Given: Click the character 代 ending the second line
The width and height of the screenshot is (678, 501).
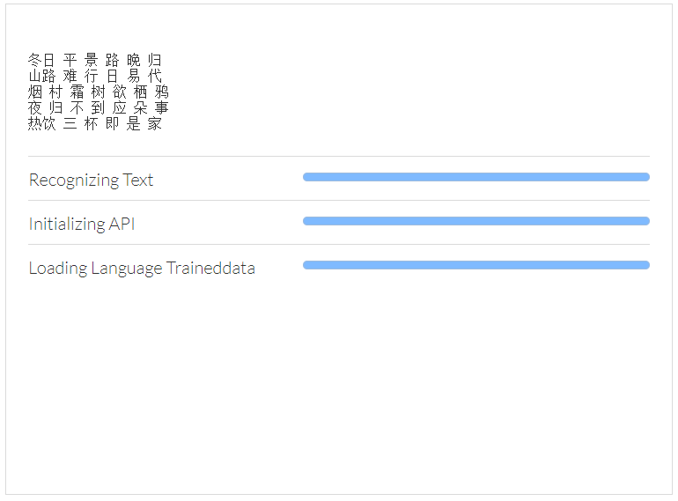Looking at the screenshot, I should (x=155, y=76).
